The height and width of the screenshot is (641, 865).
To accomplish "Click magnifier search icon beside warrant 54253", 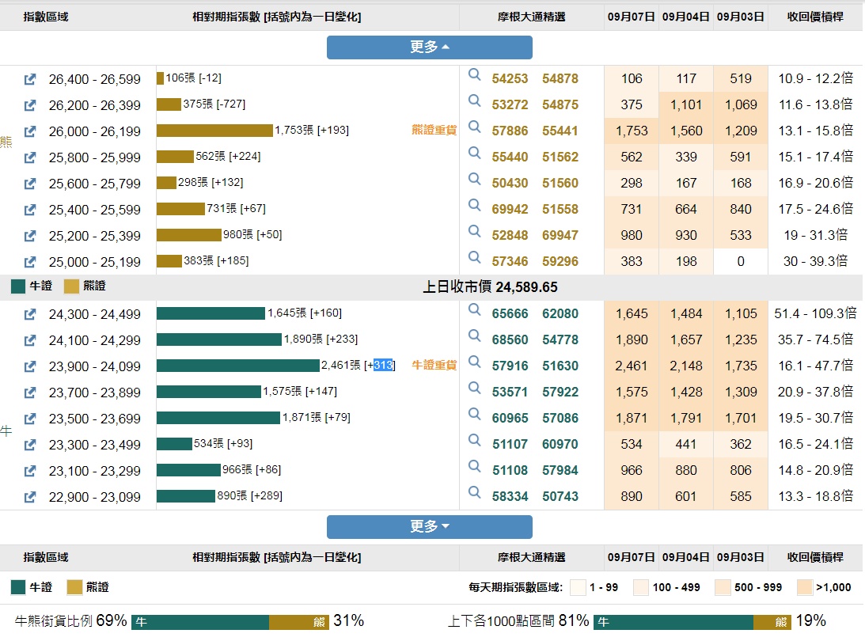I will pos(475,74).
